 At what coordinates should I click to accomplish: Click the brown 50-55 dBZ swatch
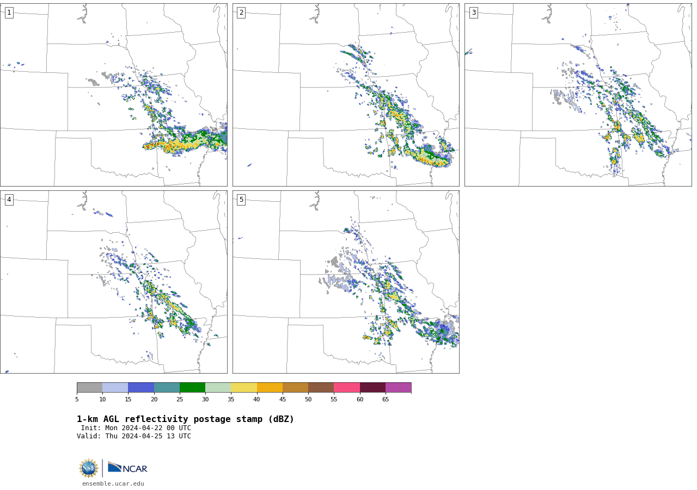click(x=321, y=387)
